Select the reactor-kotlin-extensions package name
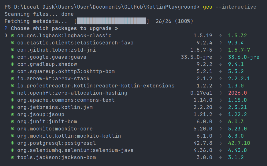Screen dimensions: 267x166 point(96,86)
